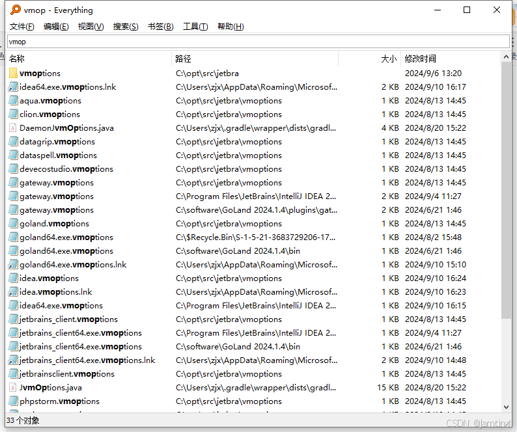Select file name devecostudio.vmoptions
Screen dimensions: 517x432
(x=66, y=169)
